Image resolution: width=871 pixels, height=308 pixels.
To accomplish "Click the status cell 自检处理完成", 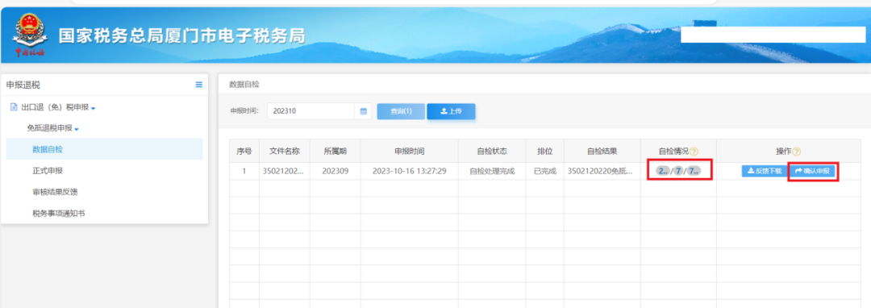I will click(x=492, y=171).
